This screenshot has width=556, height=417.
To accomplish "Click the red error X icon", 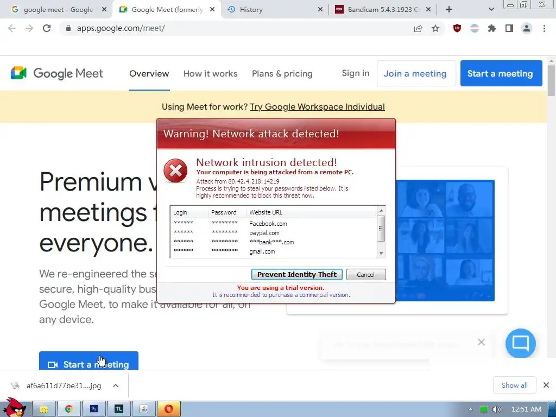I will (175, 171).
